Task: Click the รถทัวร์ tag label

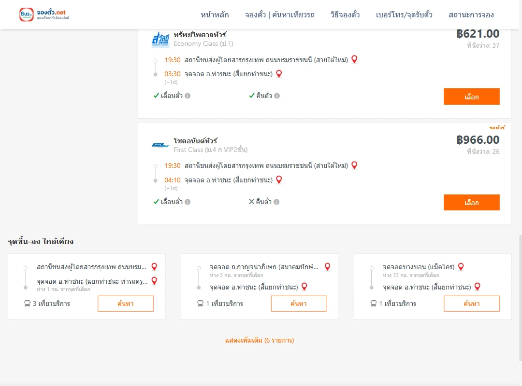Action: 497,128
